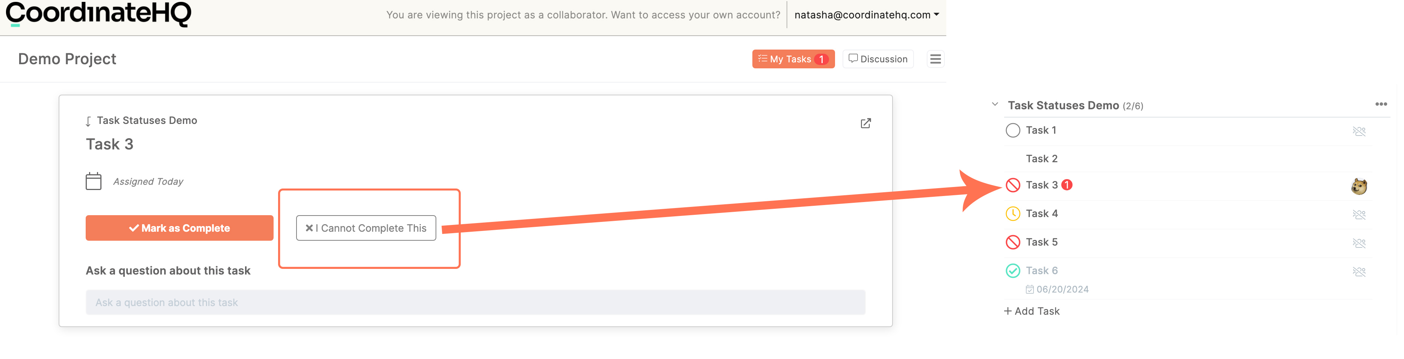Open the three-dot menu for Task Statuses Demo

(x=1381, y=104)
